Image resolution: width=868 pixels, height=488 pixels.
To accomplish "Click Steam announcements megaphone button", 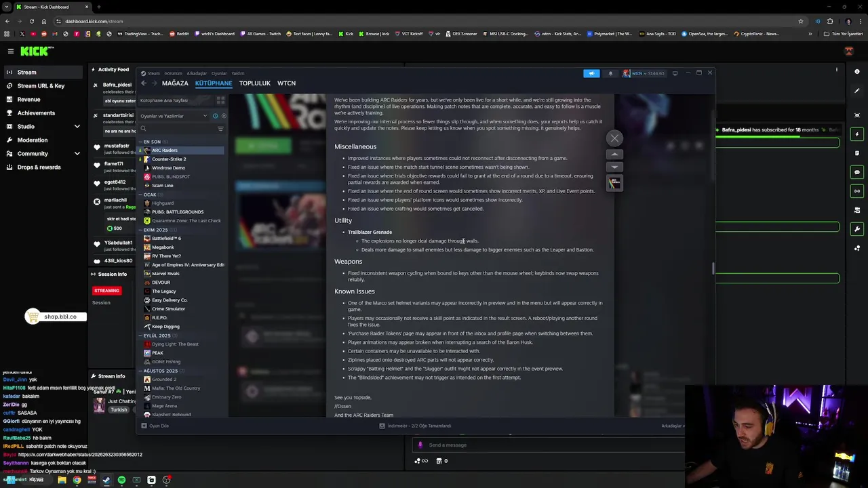I will click(591, 73).
